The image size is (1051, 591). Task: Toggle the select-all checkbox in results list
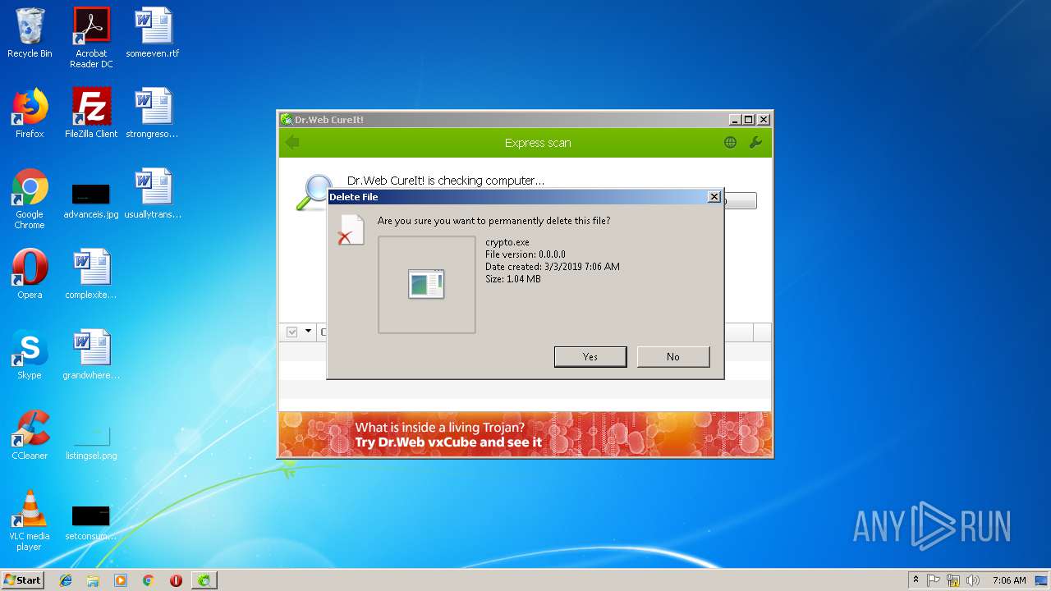tap(291, 332)
